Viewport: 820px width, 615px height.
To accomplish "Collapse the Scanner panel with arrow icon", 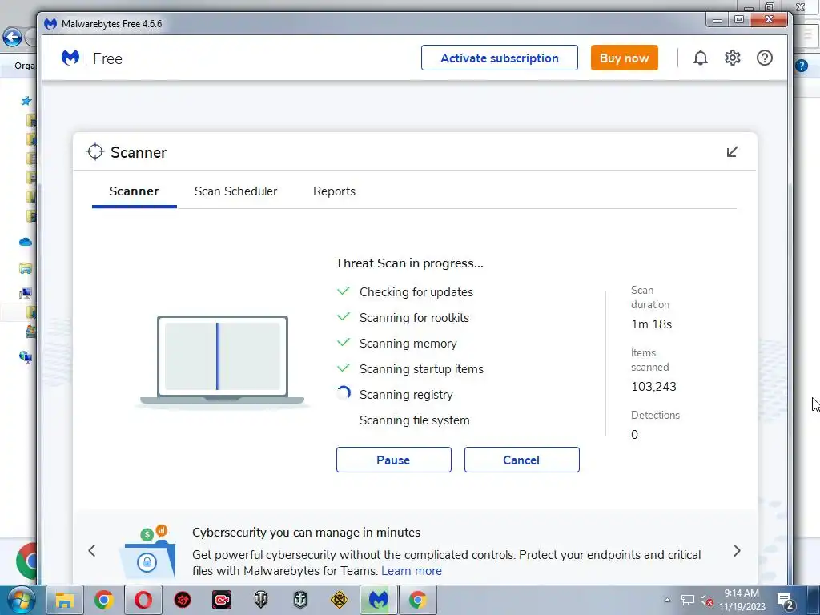I will (732, 151).
